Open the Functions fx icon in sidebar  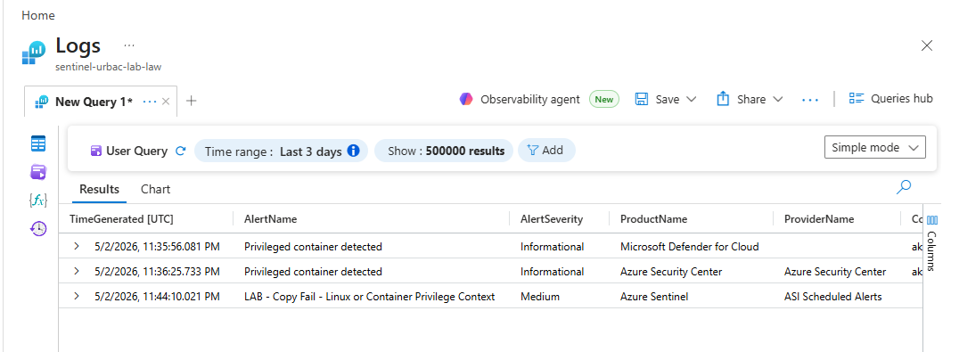(x=38, y=201)
